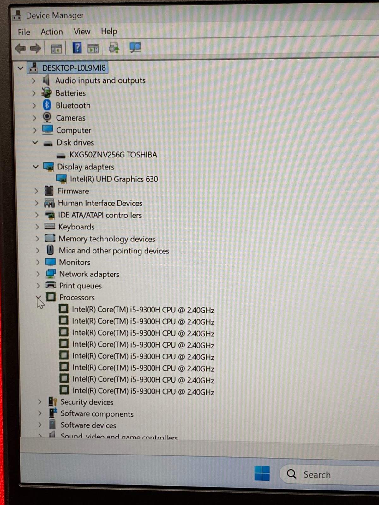Open the View menu
Screen dimensions: 379x505
[82, 31]
